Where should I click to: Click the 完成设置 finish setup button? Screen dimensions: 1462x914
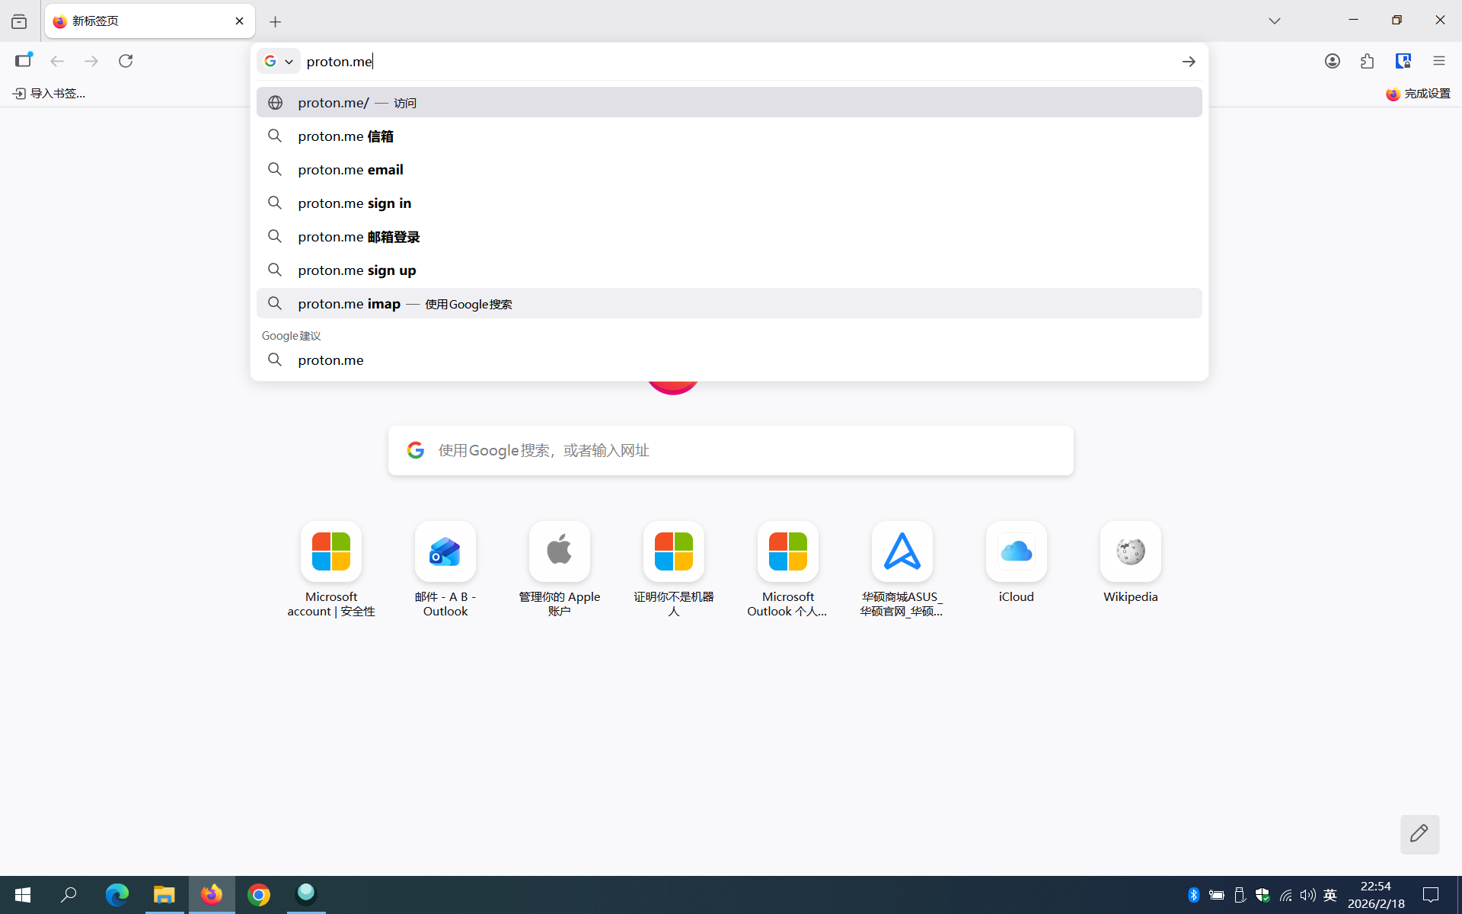click(1418, 93)
